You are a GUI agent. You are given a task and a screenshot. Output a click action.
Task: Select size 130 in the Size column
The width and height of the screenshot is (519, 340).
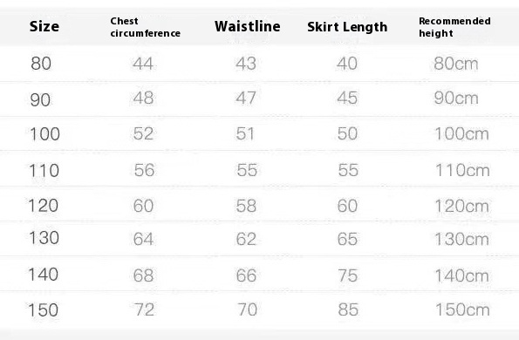pyautogui.click(x=44, y=237)
